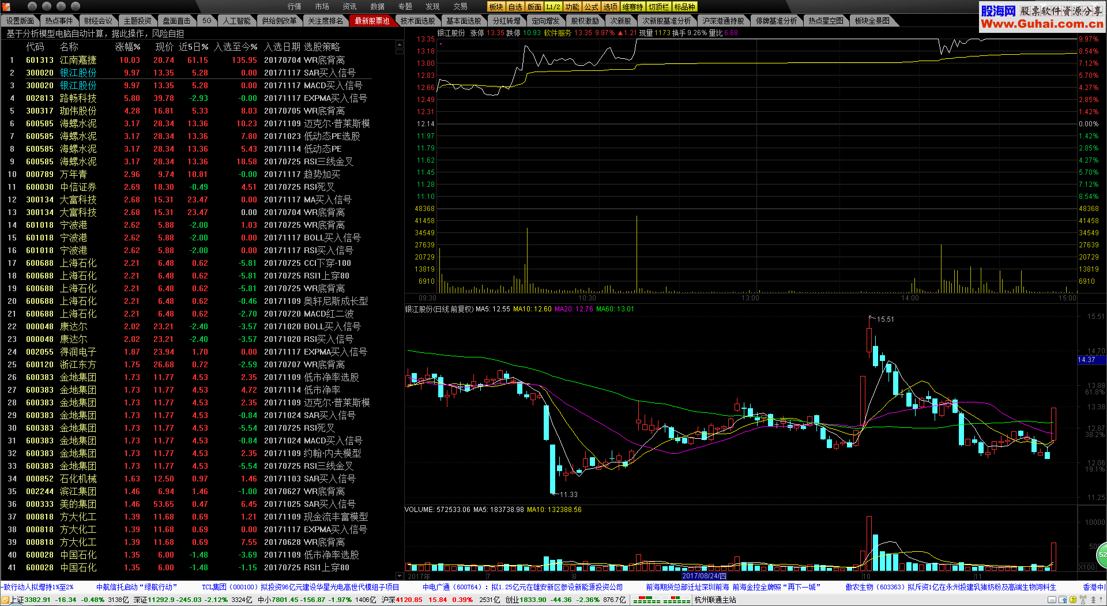
Task: Switch to the 供给侧改革 tab
Action: tap(280, 21)
